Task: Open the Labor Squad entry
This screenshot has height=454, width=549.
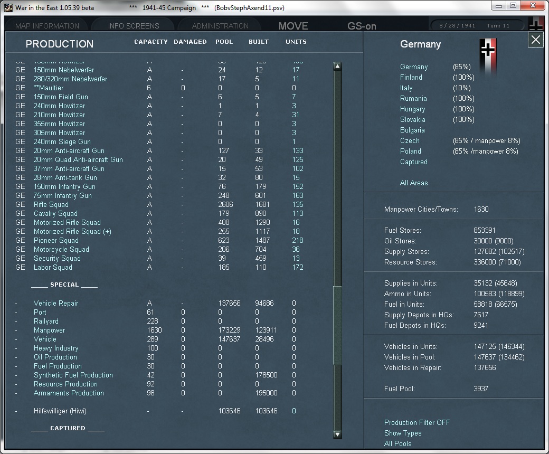Action: click(53, 268)
